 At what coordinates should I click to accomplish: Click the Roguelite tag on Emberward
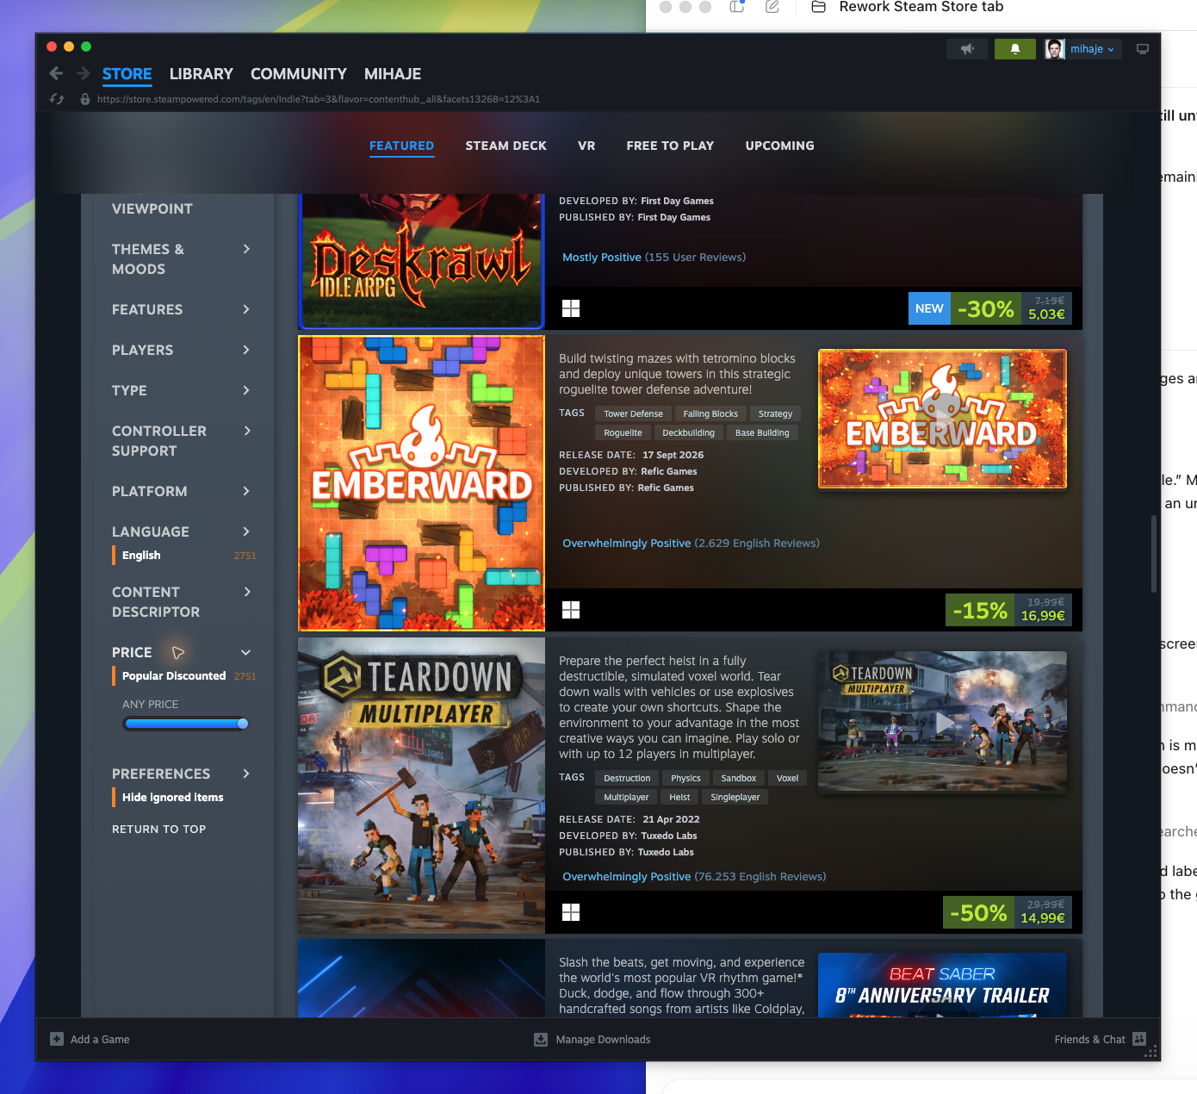(x=623, y=432)
